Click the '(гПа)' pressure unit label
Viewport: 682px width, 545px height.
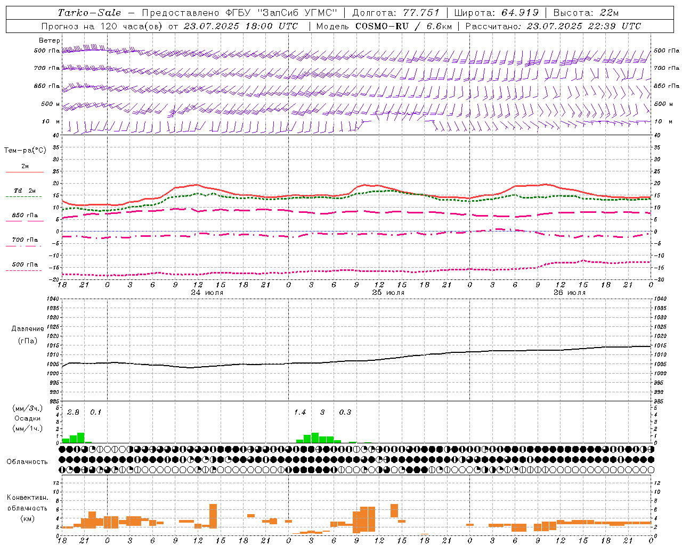pos(28,341)
